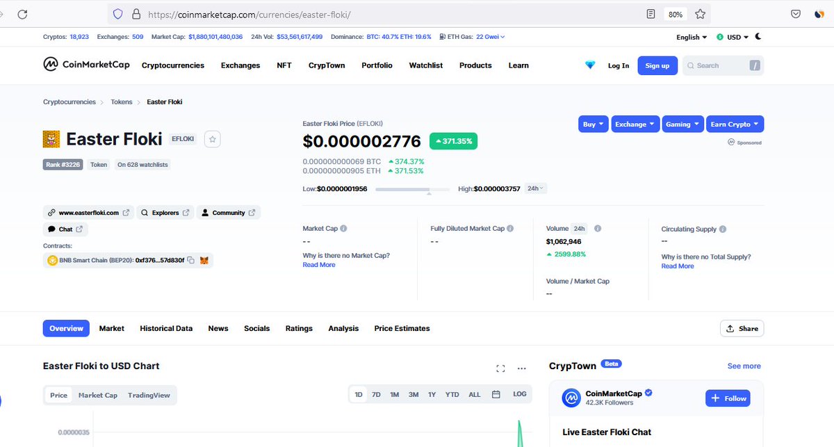834x447 pixels.
Task: Open the diamond rewards icon
Action: [590, 65]
